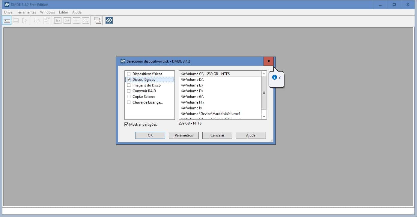Open the file list panel icon

click(67, 21)
